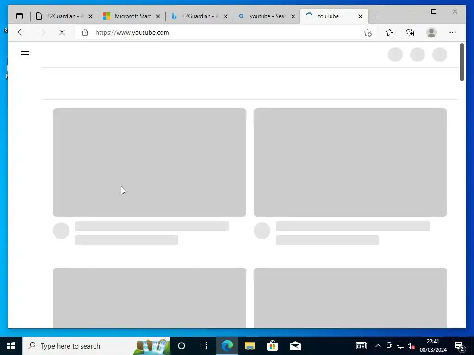Stop loading the page
The height and width of the screenshot is (355, 474).
click(x=62, y=32)
